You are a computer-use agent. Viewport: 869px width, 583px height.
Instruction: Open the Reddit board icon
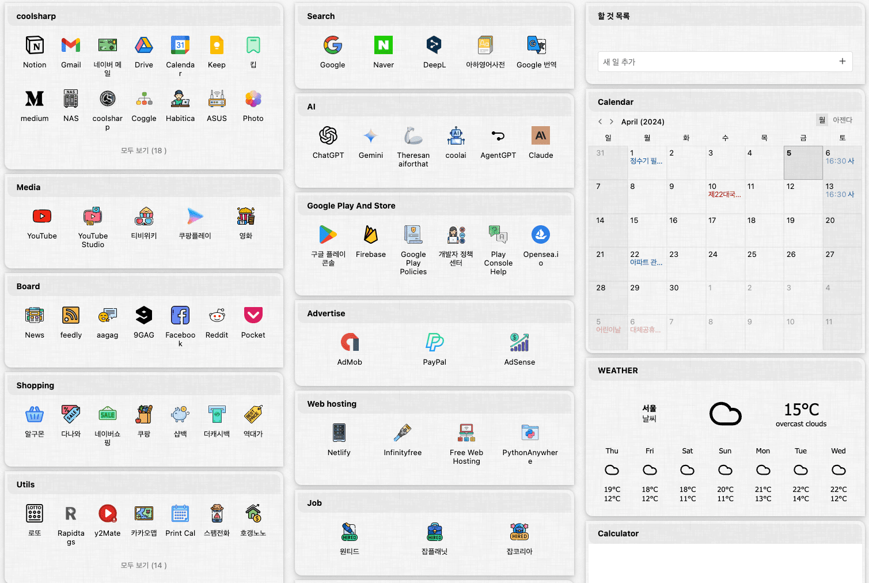pyautogui.click(x=217, y=316)
